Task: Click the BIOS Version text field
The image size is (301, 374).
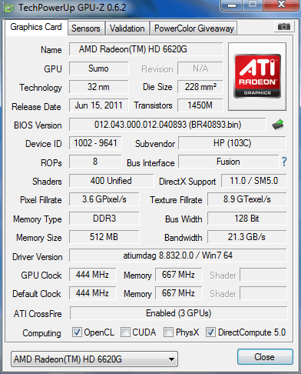Action: coord(167,125)
